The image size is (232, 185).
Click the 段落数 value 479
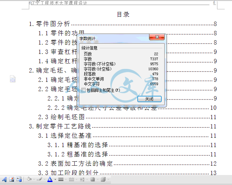155,74
